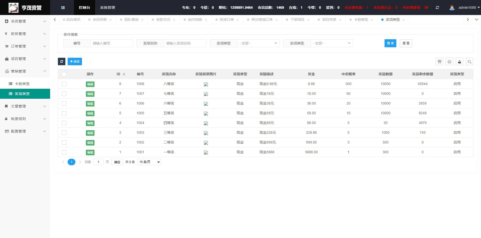Switch to the 系统管理 top menu
Image resolution: width=481 pixels, height=238 pixels.
pyautogui.click(x=107, y=7)
